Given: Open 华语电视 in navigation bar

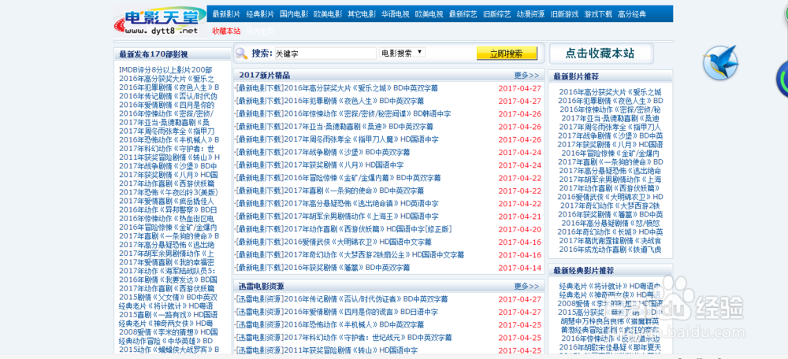Looking at the screenshot, I should (x=395, y=14).
